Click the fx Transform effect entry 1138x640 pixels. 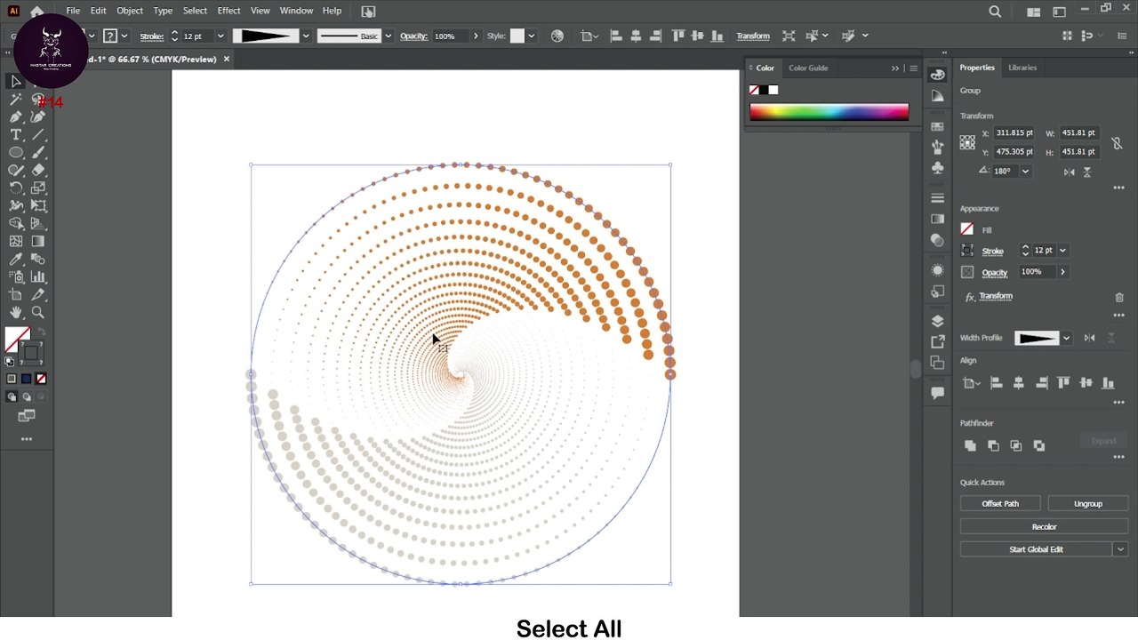pyautogui.click(x=996, y=296)
